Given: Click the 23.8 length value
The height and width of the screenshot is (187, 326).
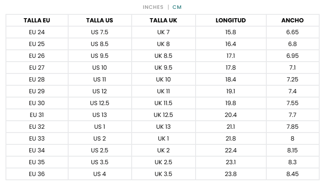Looking at the screenshot, I should coord(231,174).
